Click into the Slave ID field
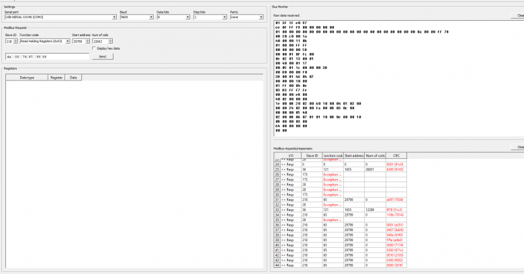The width and height of the screenshot is (524, 274). (9, 42)
